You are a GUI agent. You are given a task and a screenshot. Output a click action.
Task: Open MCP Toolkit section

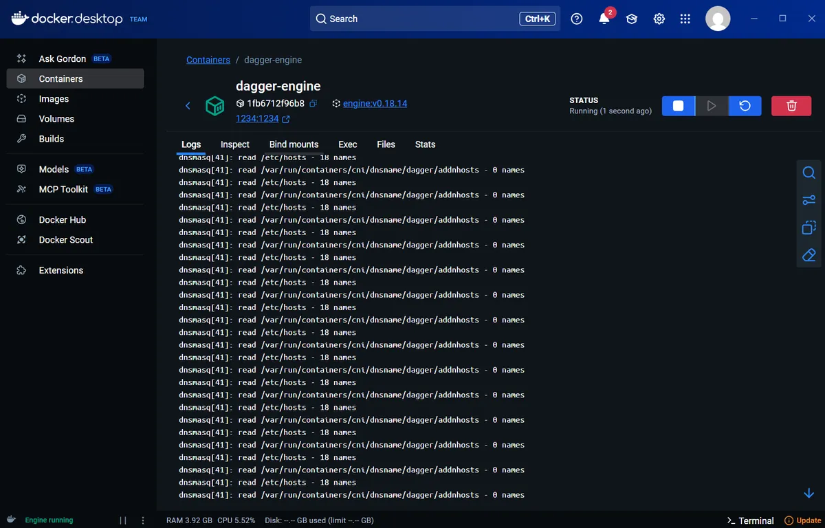[x=75, y=189]
